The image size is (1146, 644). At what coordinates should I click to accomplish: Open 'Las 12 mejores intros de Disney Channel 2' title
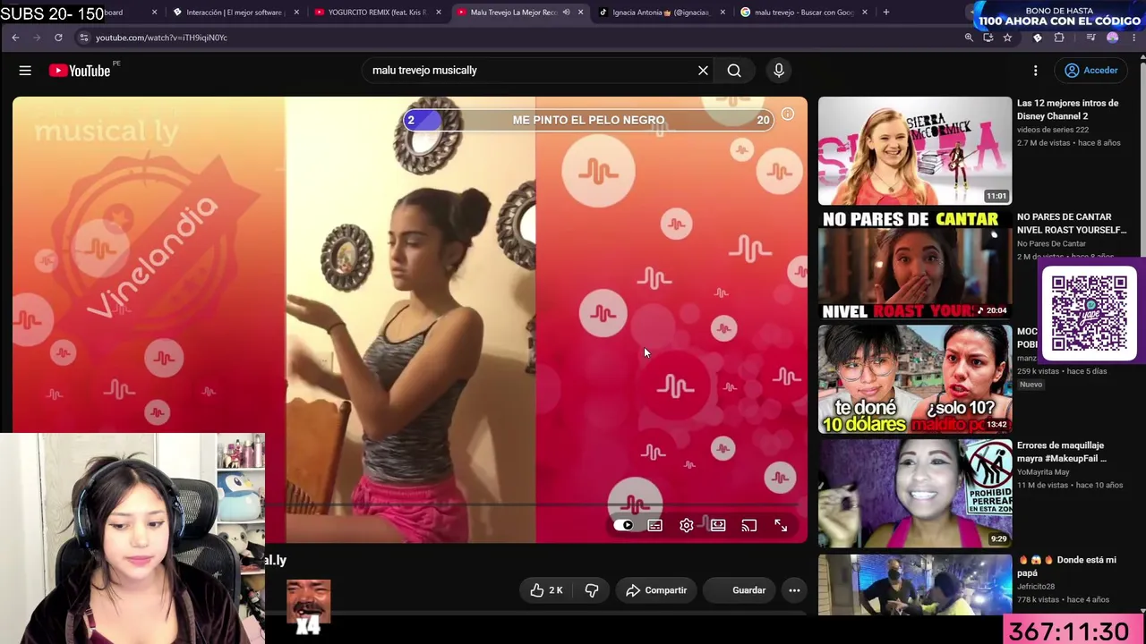coord(1068,109)
